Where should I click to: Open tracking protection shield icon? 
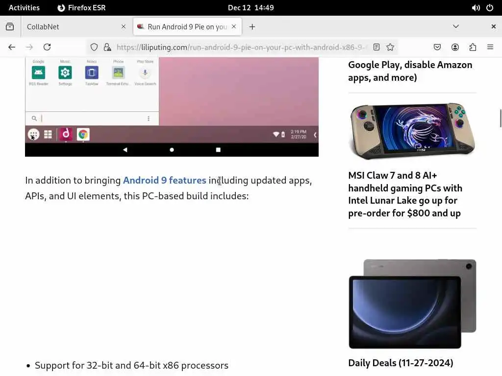coord(94,47)
